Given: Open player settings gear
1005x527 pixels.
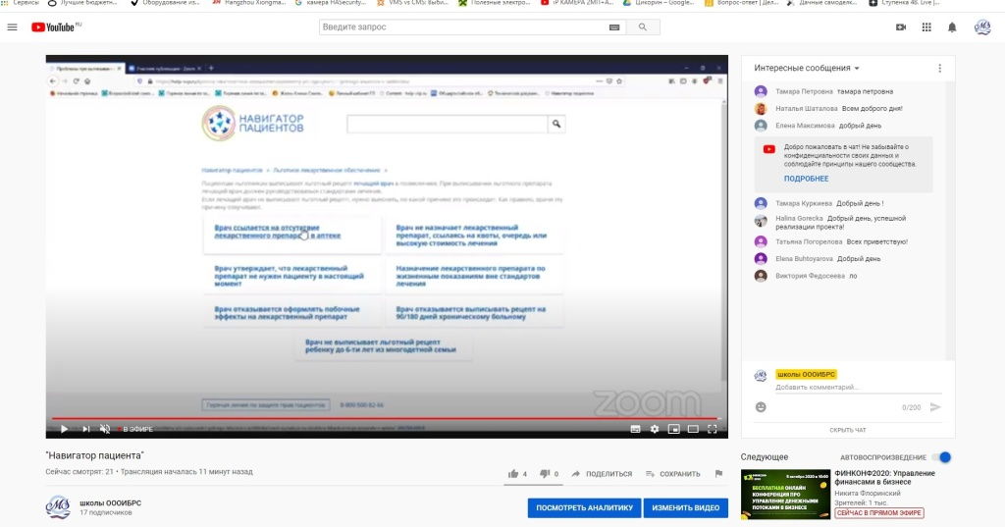Looking at the screenshot, I should 655,429.
